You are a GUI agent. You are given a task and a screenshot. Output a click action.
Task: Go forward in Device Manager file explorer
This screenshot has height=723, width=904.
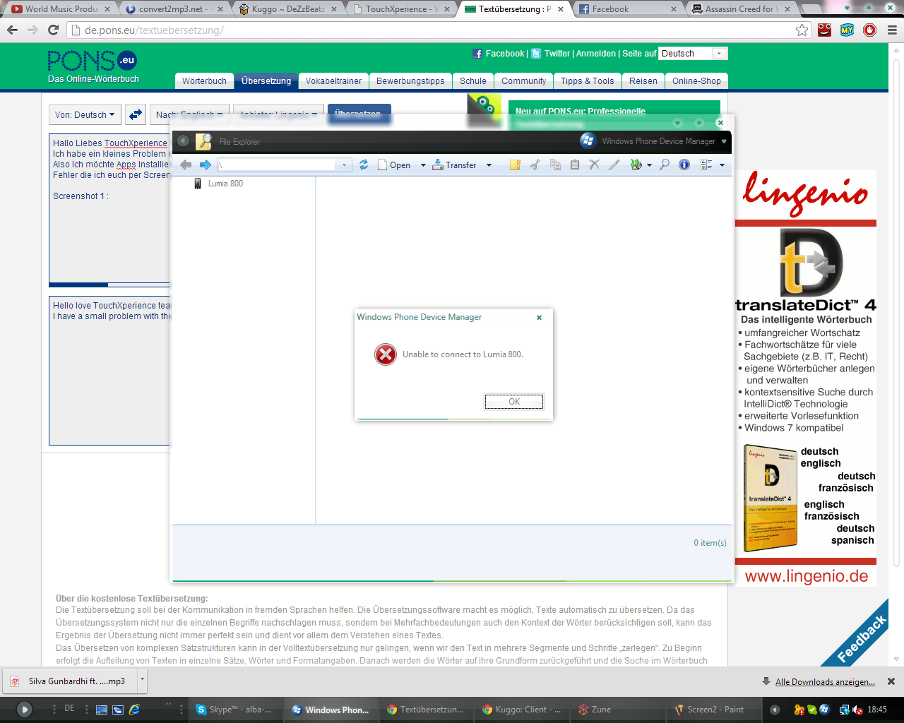click(x=206, y=165)
